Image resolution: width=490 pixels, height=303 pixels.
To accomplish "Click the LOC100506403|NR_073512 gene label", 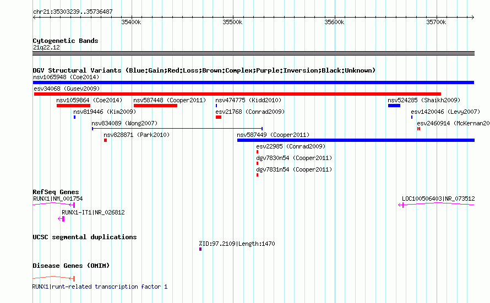I will [x=438, y=199].
